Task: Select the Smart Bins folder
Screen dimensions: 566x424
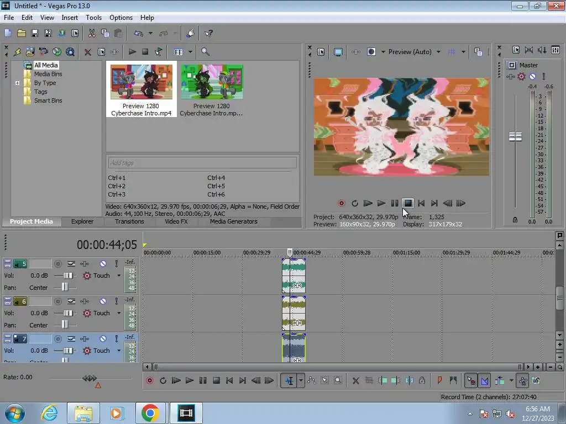Action: pyautogui.click(x=48, y=100)
